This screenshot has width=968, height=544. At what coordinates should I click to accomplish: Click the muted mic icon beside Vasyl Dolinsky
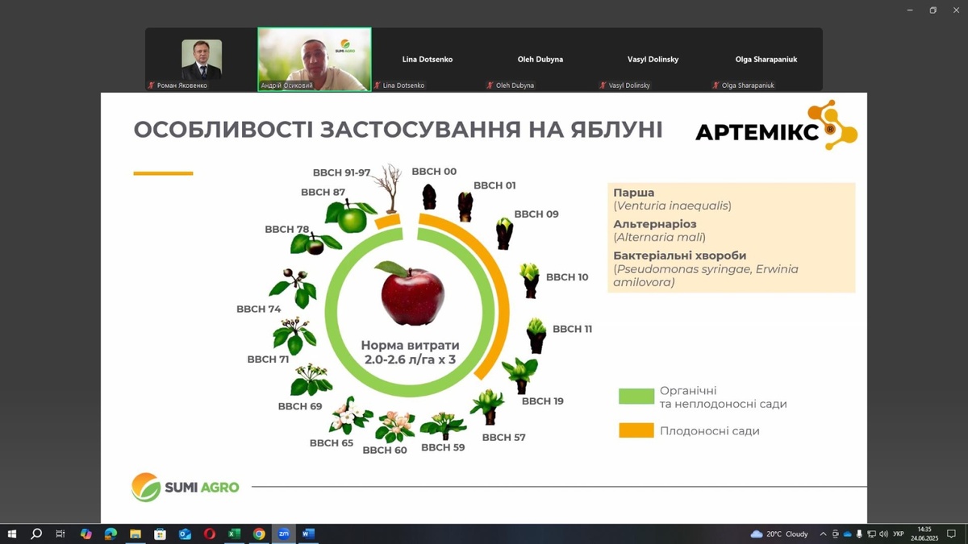click(x=603, y=85)
